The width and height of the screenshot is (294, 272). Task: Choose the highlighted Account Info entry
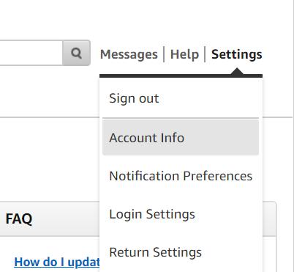[x=181, y=138]
